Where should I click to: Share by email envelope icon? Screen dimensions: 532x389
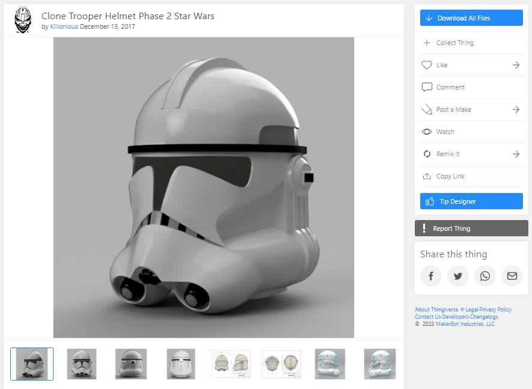[512, 276]
